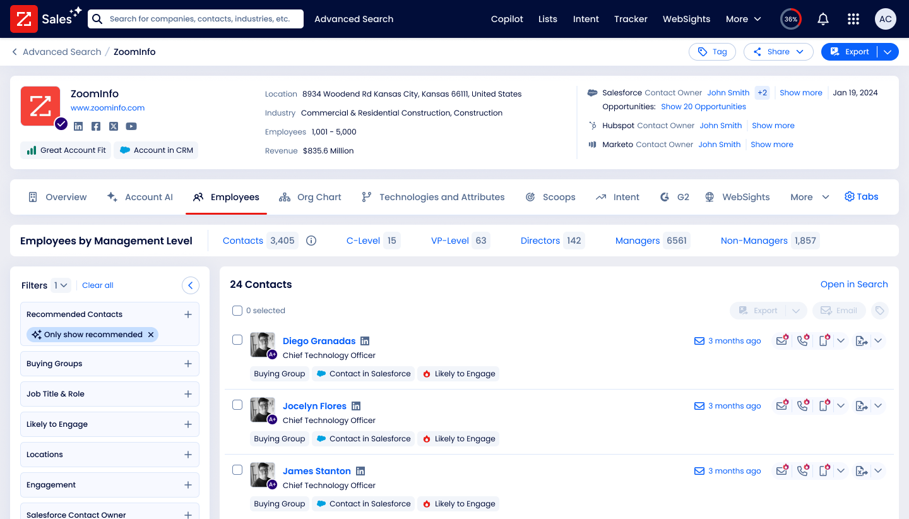This screenshot has width=909, height=519.
Task: Click Clear all filters link
Action: (x=98, y=285)
